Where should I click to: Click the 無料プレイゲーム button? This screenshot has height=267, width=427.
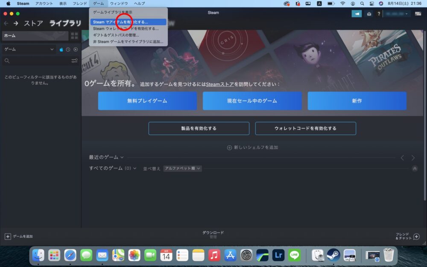(147, 101)
